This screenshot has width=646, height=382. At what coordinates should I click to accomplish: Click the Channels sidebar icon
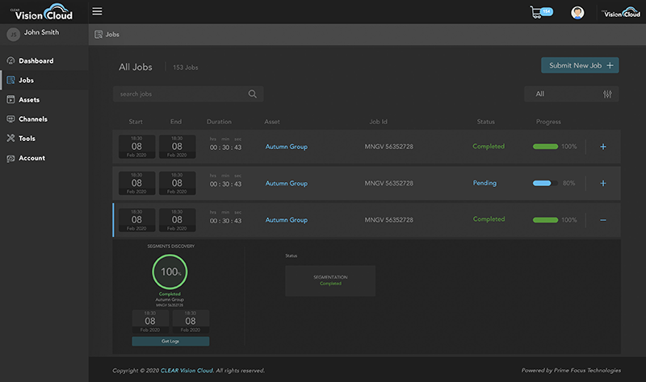pyautogui.click(x=10, y=119)
